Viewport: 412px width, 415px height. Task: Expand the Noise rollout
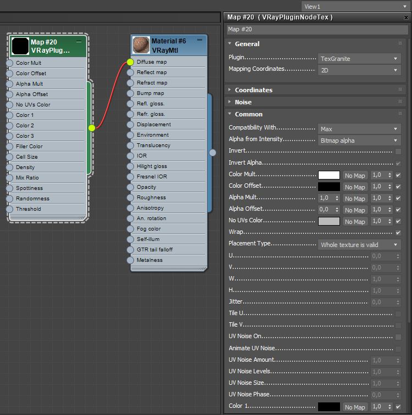243,102
